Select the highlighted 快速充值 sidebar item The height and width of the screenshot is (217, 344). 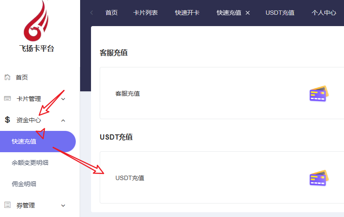point(24,141)
